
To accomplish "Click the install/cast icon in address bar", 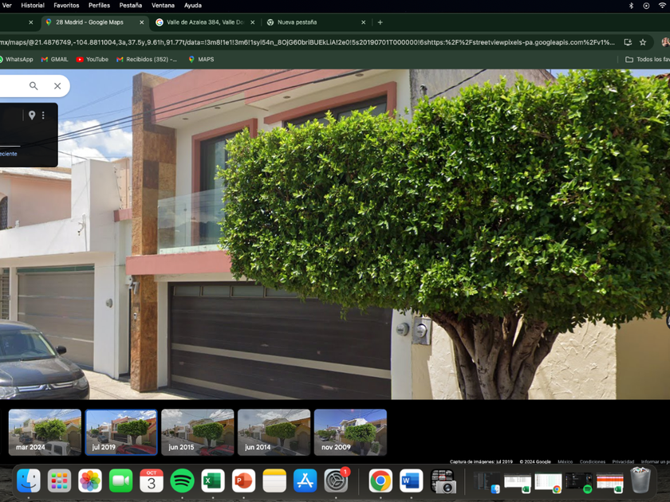I will coord(628,42).
